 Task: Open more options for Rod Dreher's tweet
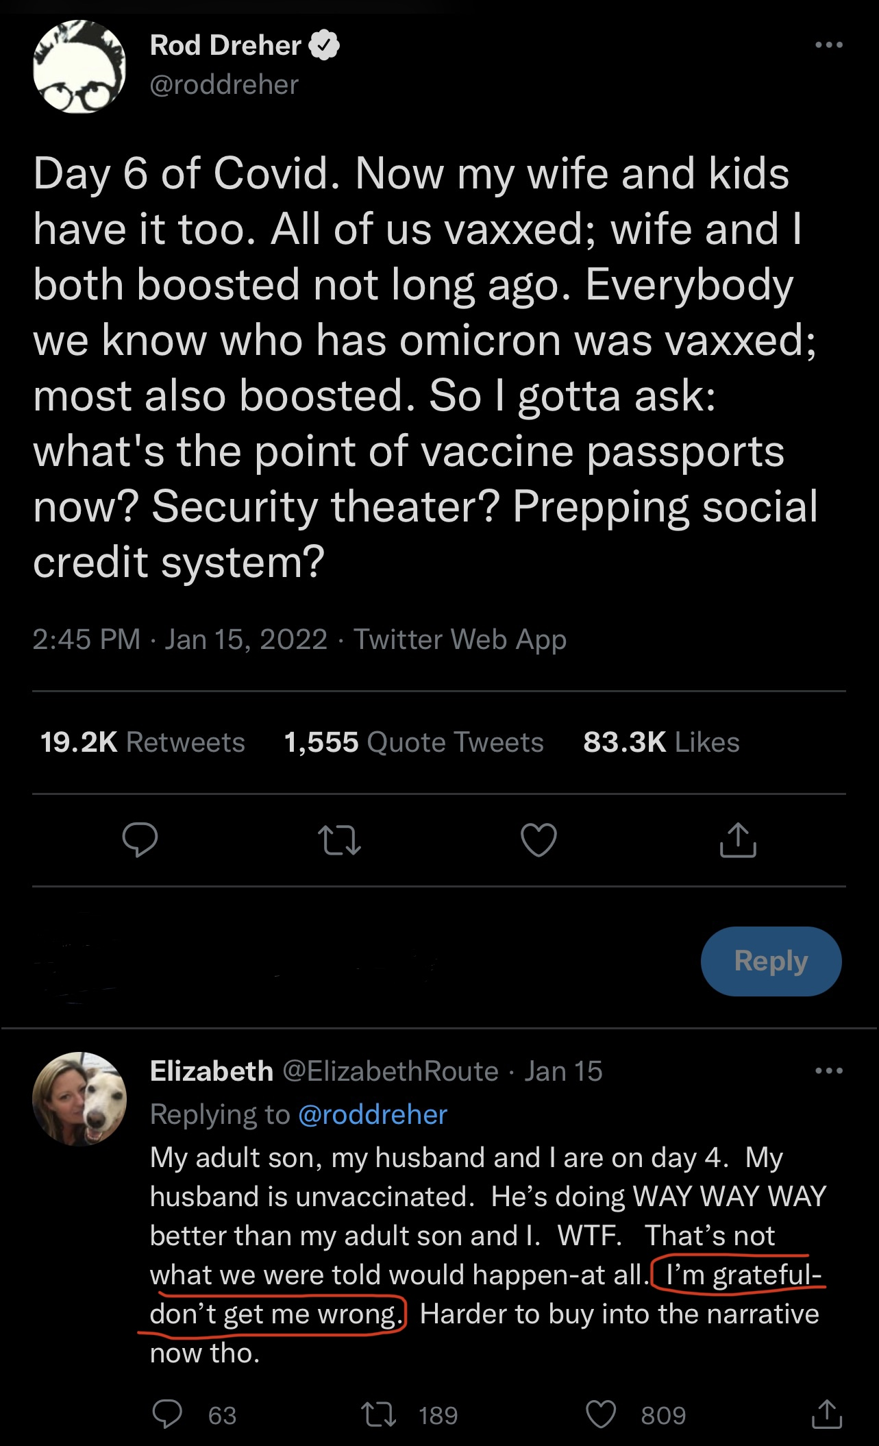click(x=828, y=45)
